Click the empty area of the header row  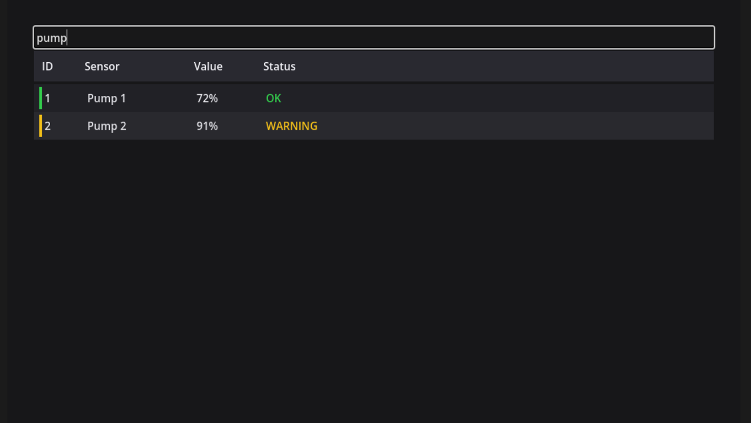point(505,67)
